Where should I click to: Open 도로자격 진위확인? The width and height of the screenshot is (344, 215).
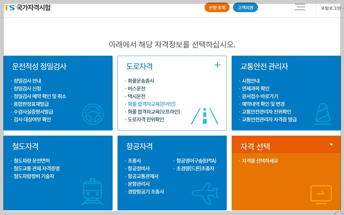[x=146, y=120]
